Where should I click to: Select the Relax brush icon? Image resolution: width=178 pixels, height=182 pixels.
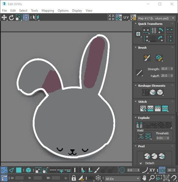[159, 58]
